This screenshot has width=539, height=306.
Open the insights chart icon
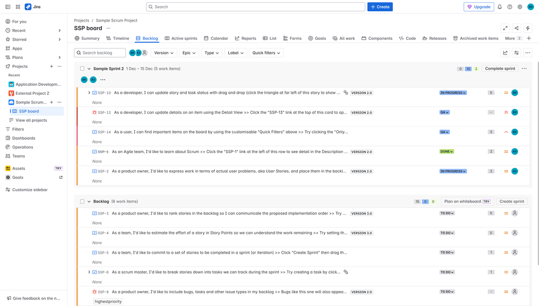pyautogui.click(x=506, y=53)
